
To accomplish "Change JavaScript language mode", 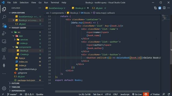I will click(125, 94).
